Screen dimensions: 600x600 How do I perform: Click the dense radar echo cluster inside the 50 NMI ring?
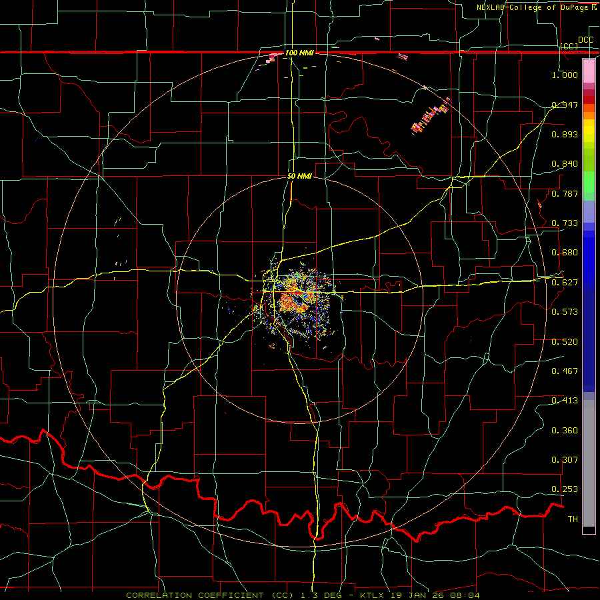299,302
